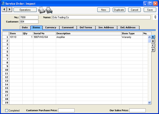Maximize the Service Order window
This screenshot has width=159, height=114.
(150, 4)
